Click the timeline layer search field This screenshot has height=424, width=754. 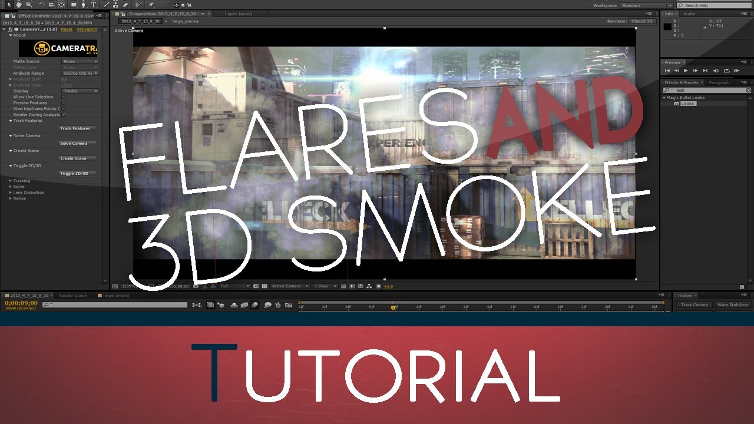coord(114,305)
